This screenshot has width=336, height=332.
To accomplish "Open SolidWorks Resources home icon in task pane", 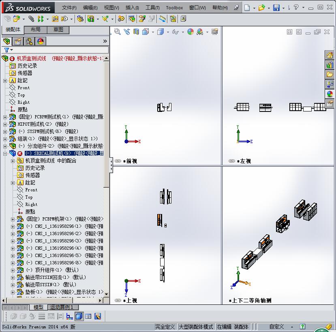I will point(330,55).
